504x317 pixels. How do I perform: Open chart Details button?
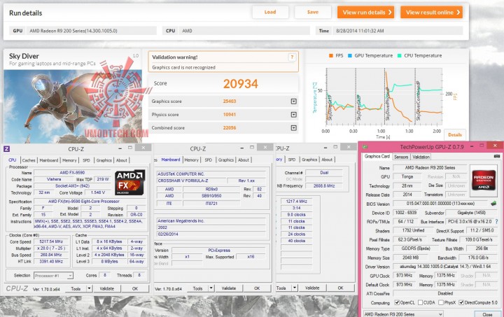[455, 135]
